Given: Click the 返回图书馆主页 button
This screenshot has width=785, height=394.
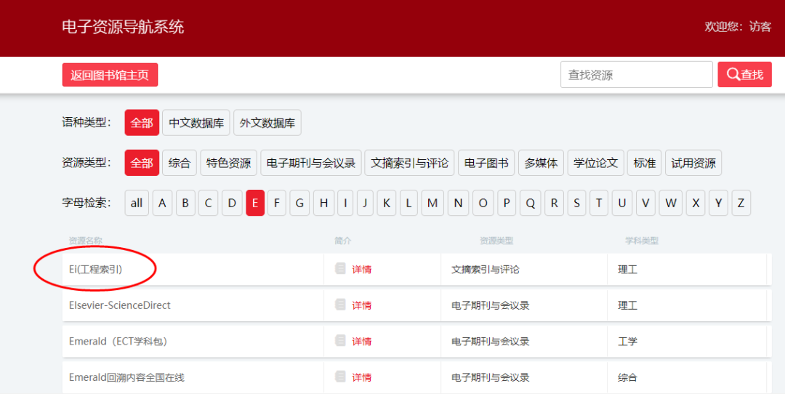Looking at the screenshot, I should [110, 75].
